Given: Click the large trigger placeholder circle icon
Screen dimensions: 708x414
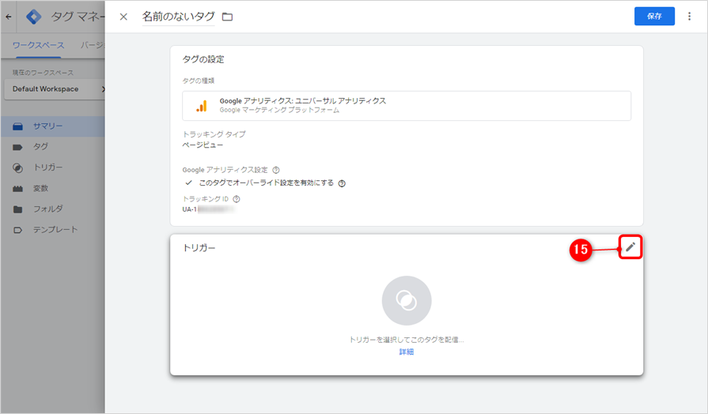Looking at the screenshot, I should tap(407, 300).
